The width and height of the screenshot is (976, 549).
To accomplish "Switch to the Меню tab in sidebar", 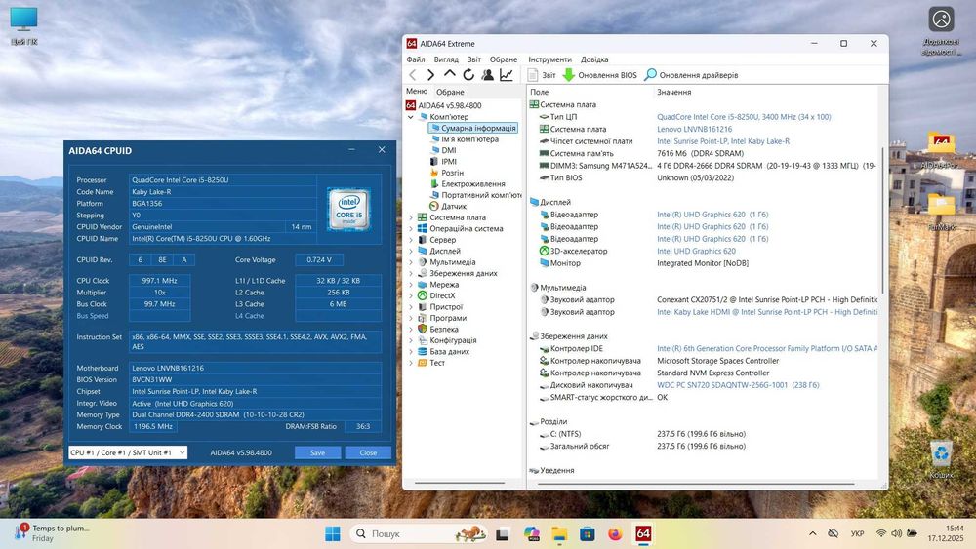I will [x=417, y=92].
